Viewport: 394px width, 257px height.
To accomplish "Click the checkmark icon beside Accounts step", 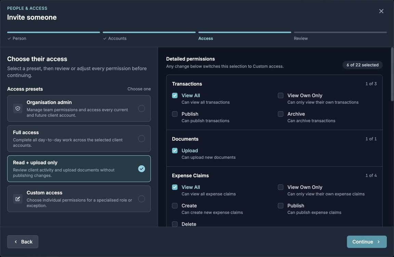I will click(105, 38).
